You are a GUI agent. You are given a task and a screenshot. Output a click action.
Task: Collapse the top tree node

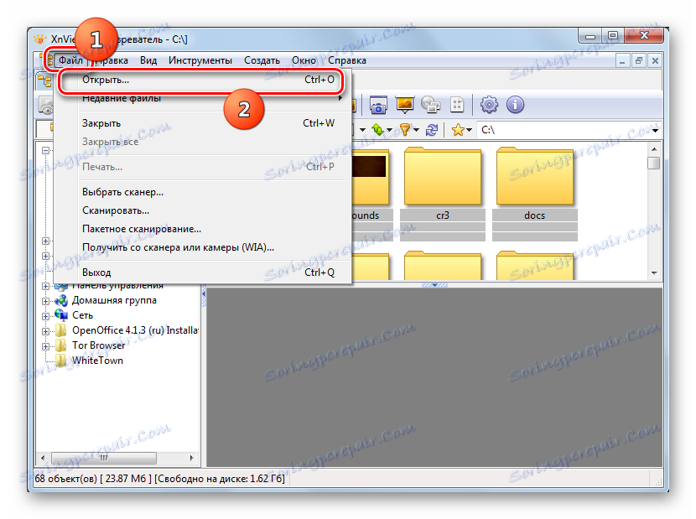pos(46,151)
